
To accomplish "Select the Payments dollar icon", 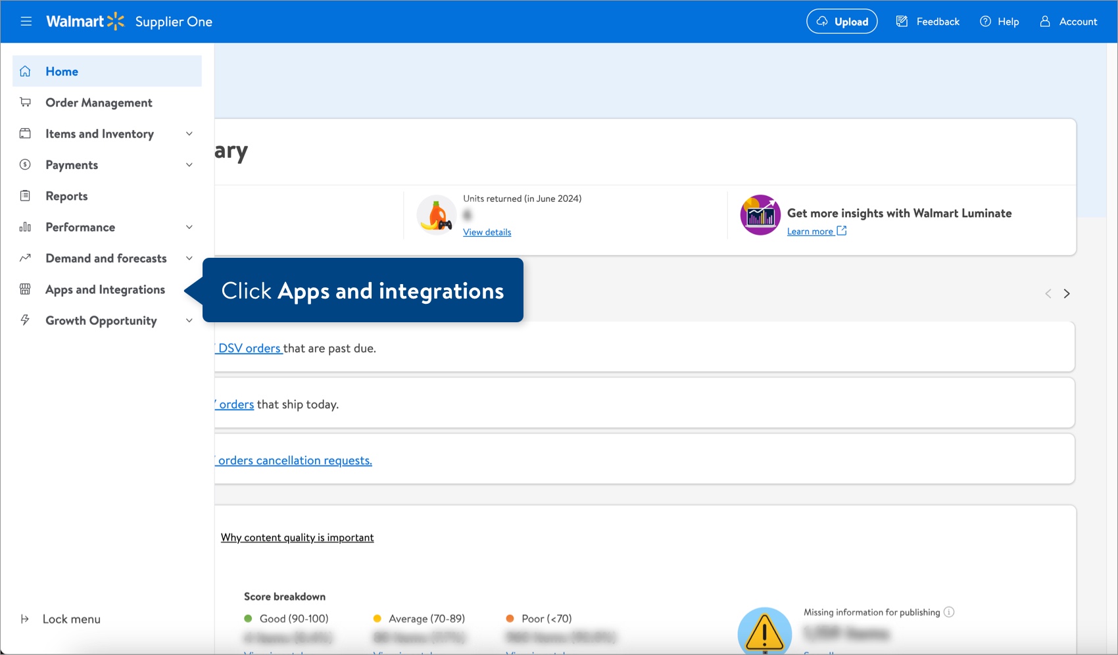I will [x=26, y=164].
